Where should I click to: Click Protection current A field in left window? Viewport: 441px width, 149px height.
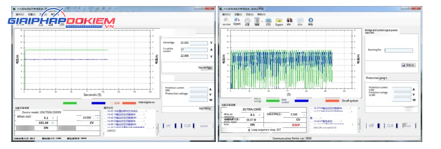(199, 89)
